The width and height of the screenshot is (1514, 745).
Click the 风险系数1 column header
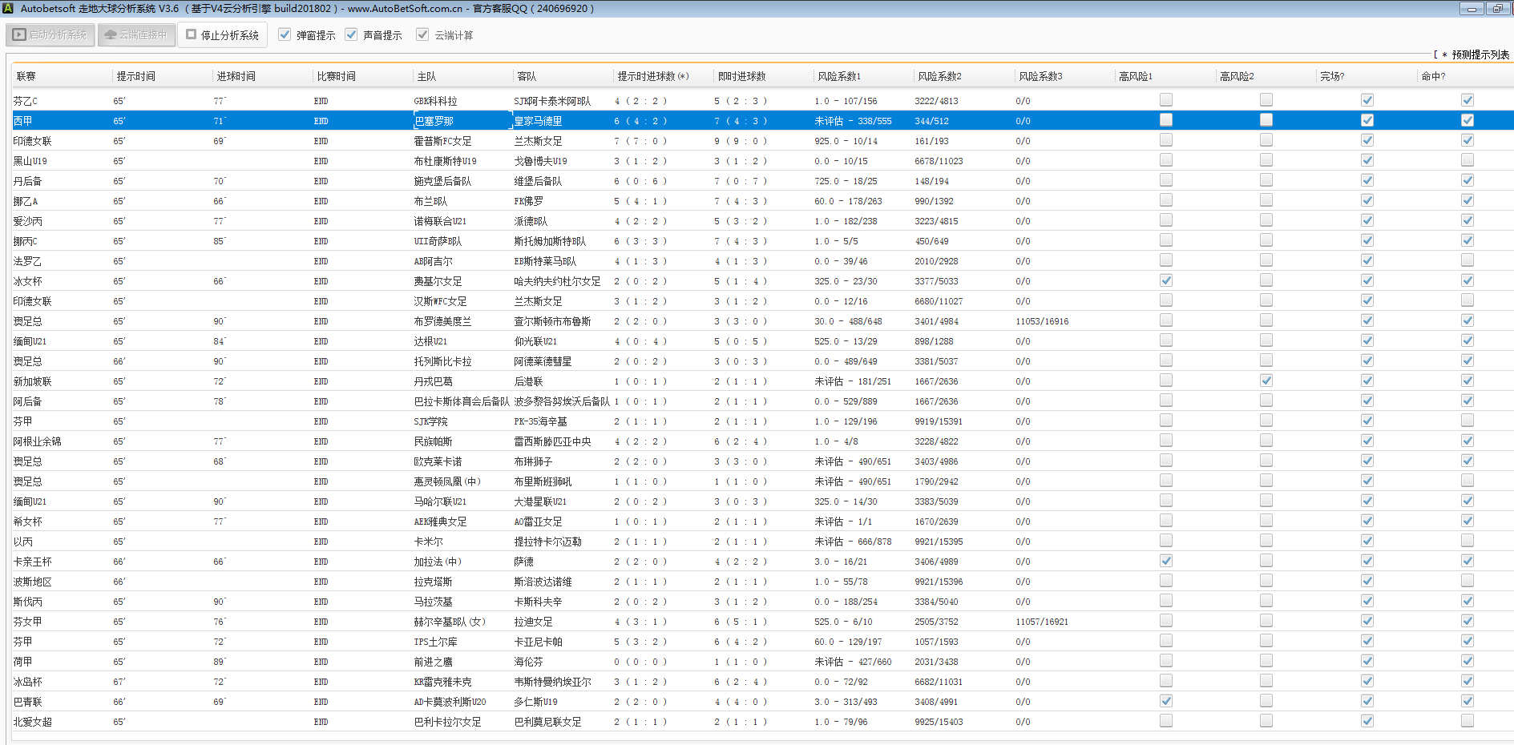click(x=838, y=77)
